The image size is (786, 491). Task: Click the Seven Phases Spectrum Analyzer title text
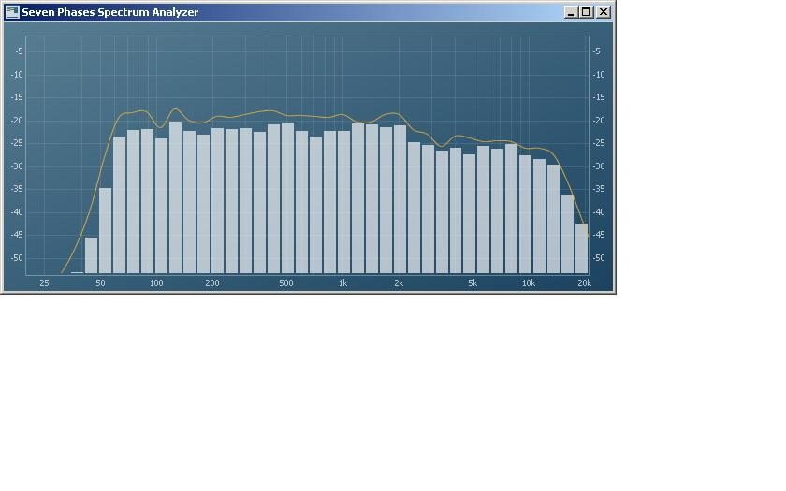coord(109,12)
